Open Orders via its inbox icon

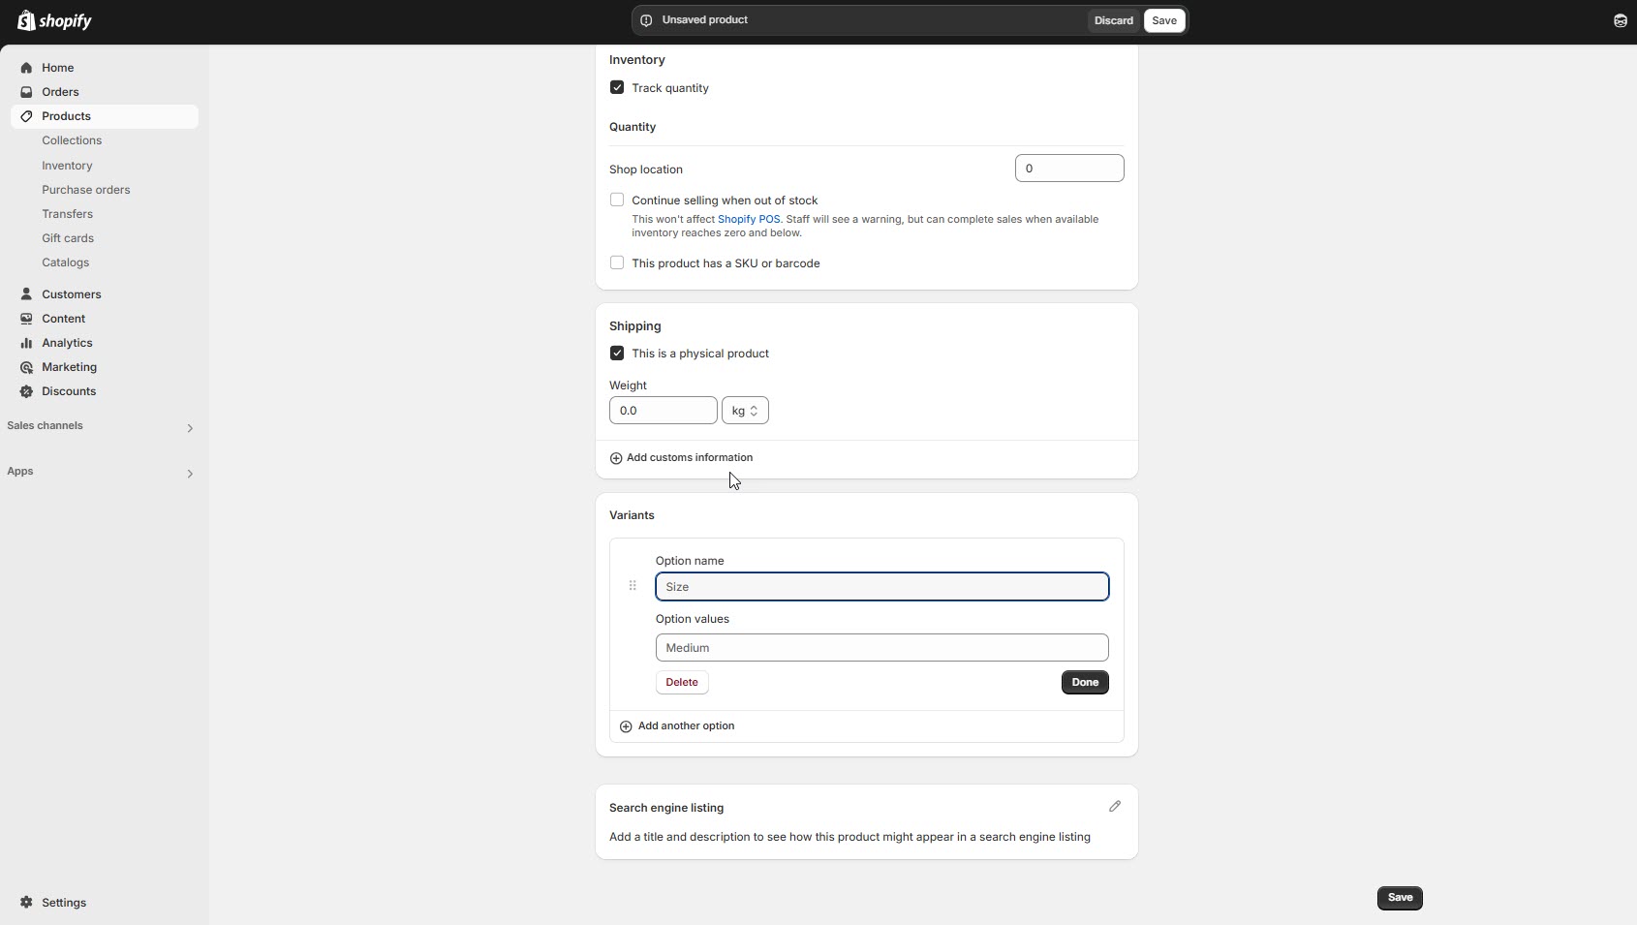pyautogui.click(x=26, y=92)
